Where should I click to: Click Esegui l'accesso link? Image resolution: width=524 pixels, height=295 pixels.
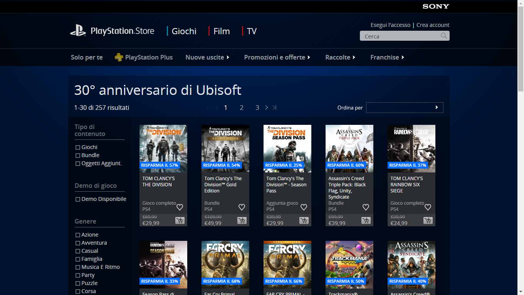[390, 25]
